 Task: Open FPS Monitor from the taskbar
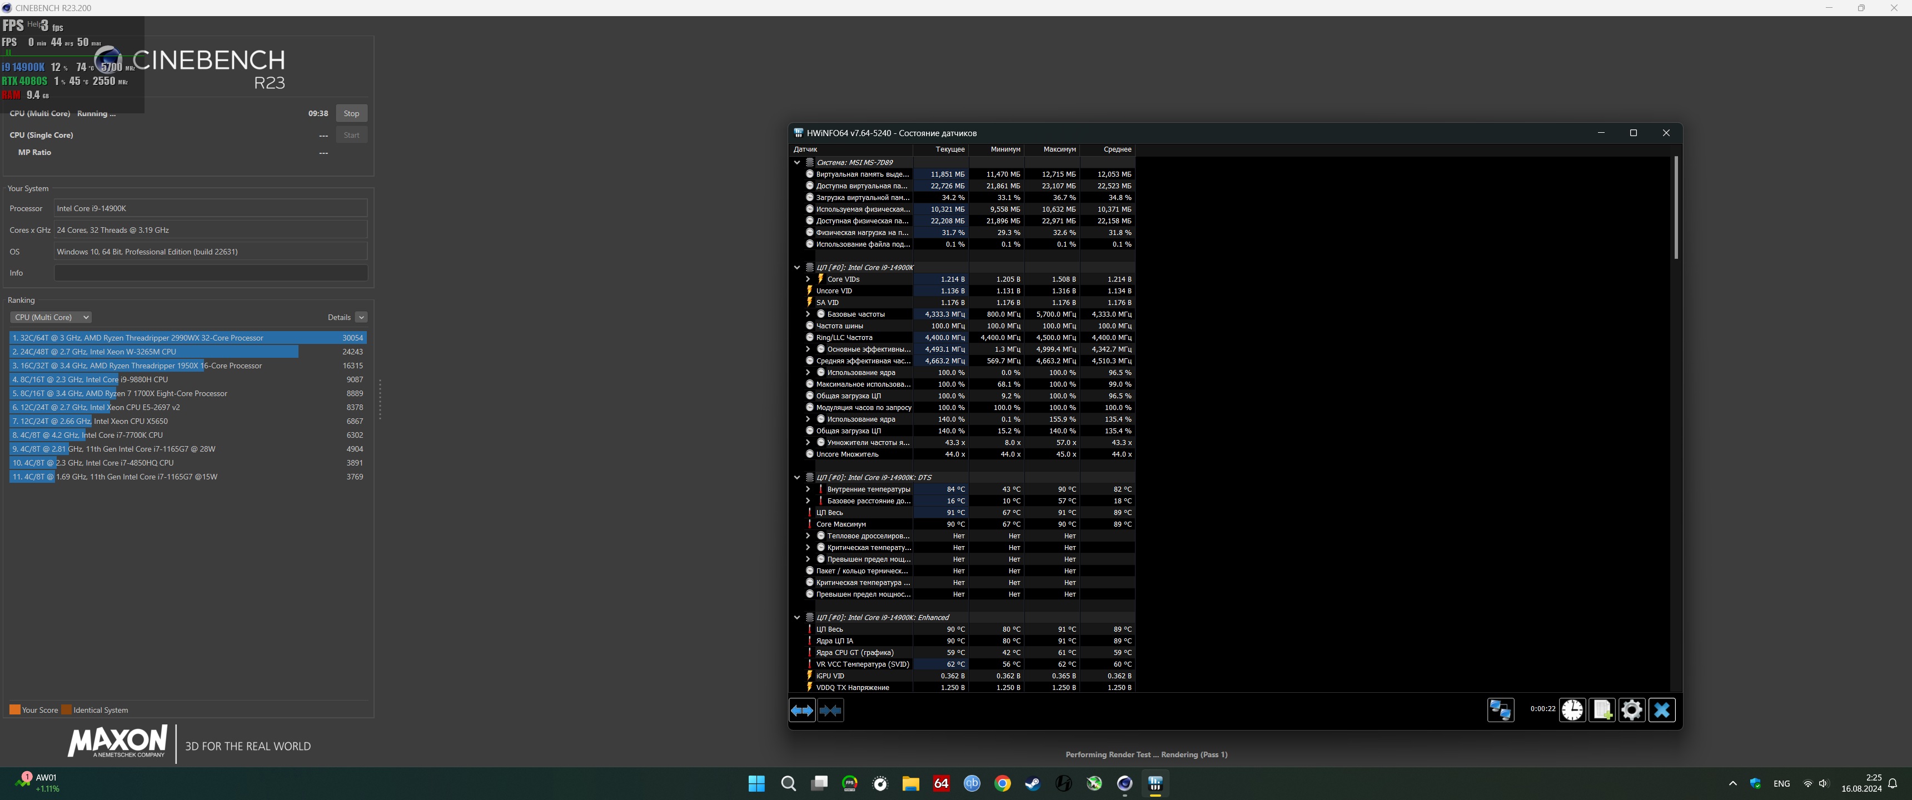point(849,784)
